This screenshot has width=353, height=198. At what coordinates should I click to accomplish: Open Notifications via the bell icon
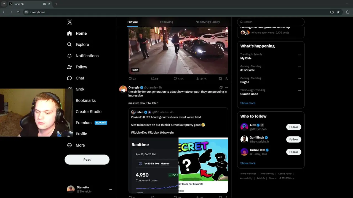tap(69, 56)
